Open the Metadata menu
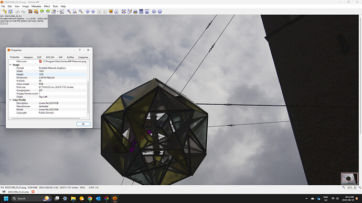 pyautogui.click(x=36, y=6)
